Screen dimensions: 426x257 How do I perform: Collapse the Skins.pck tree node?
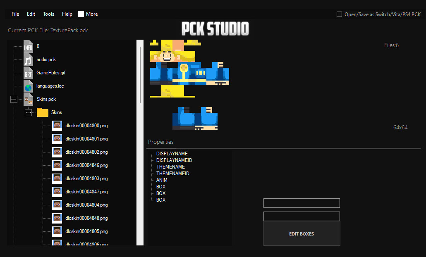coord(14,99)
